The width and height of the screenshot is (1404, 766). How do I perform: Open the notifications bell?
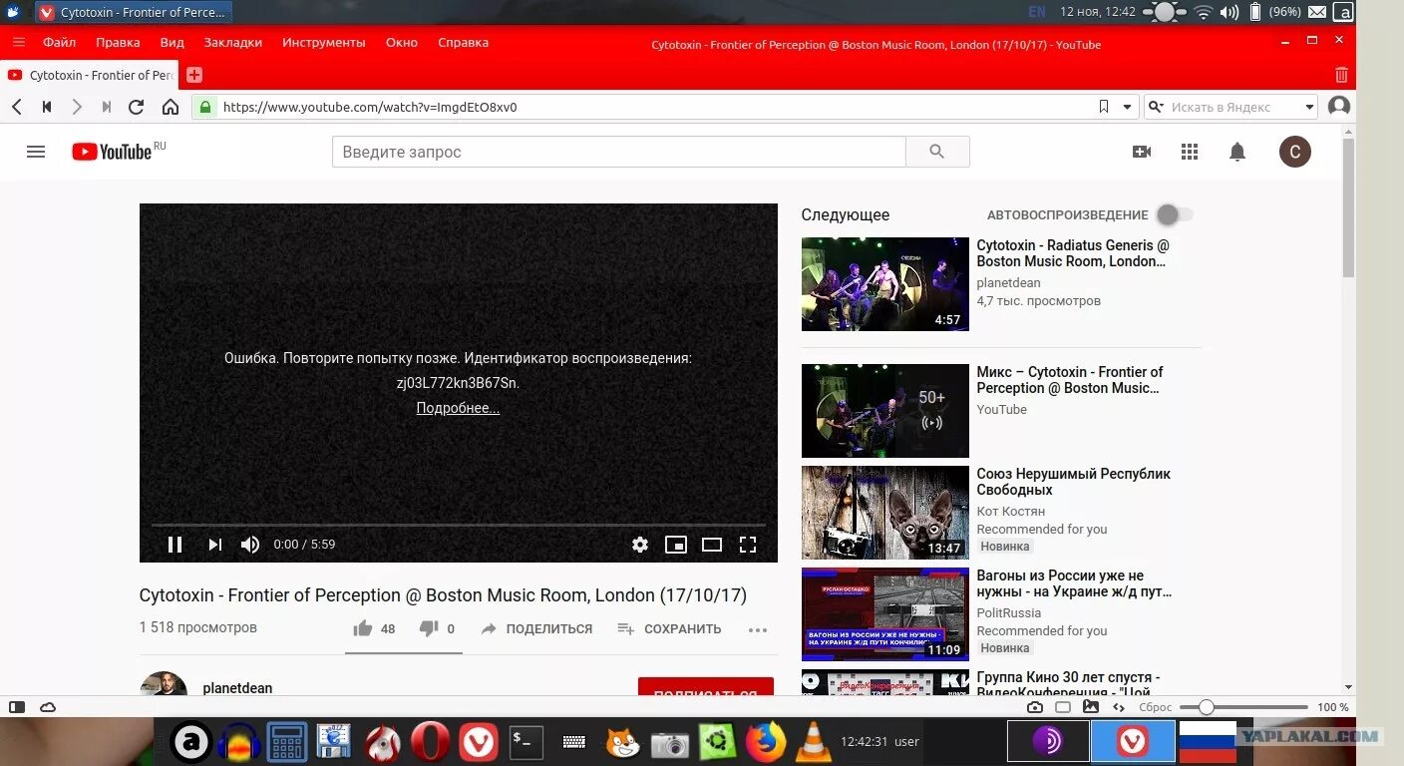[x=1237, y=152]
